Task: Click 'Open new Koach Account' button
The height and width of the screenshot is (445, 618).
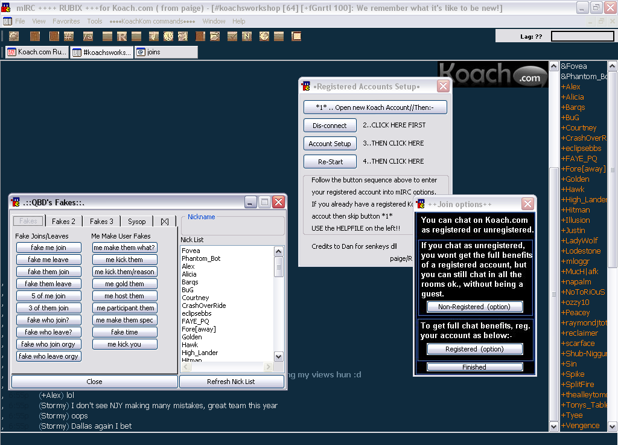Action: (375, 107)
